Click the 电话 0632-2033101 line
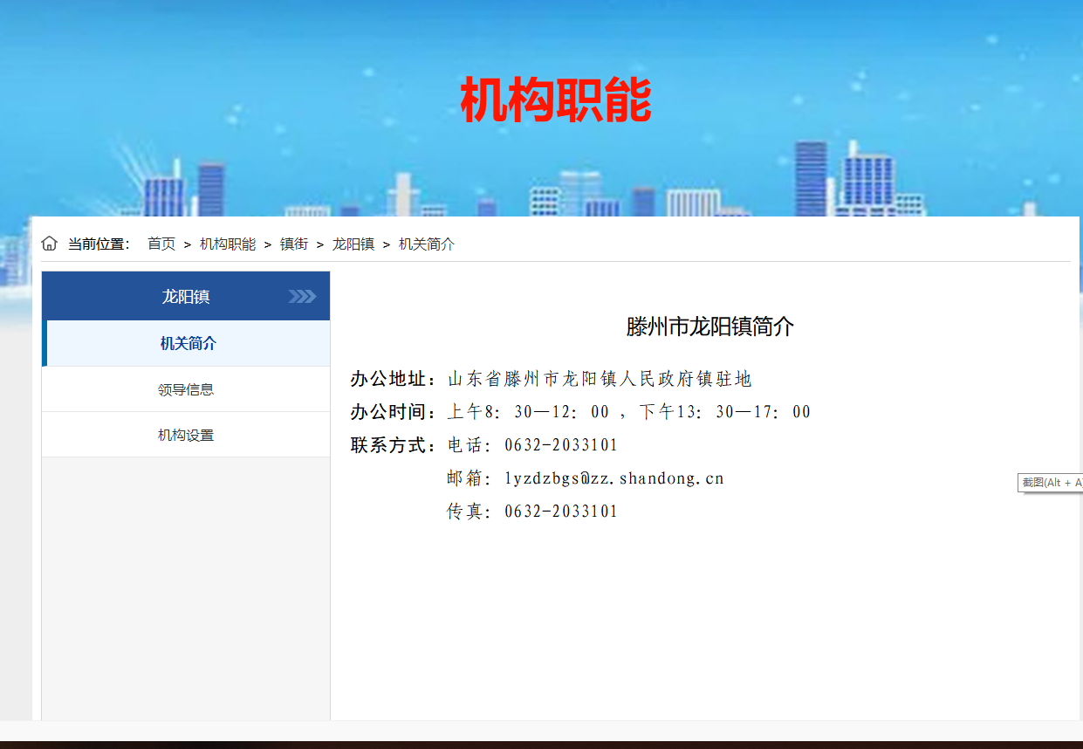Image resolution: width=1083 pixels, height=749 pixels. pos(532,445)
